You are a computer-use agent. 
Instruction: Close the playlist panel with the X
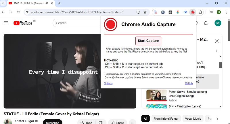pos(217,41)
